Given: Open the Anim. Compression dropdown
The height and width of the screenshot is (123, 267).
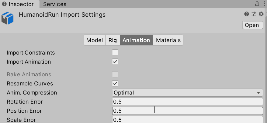Looking at the screenshot, I should (x=187, y=93).
